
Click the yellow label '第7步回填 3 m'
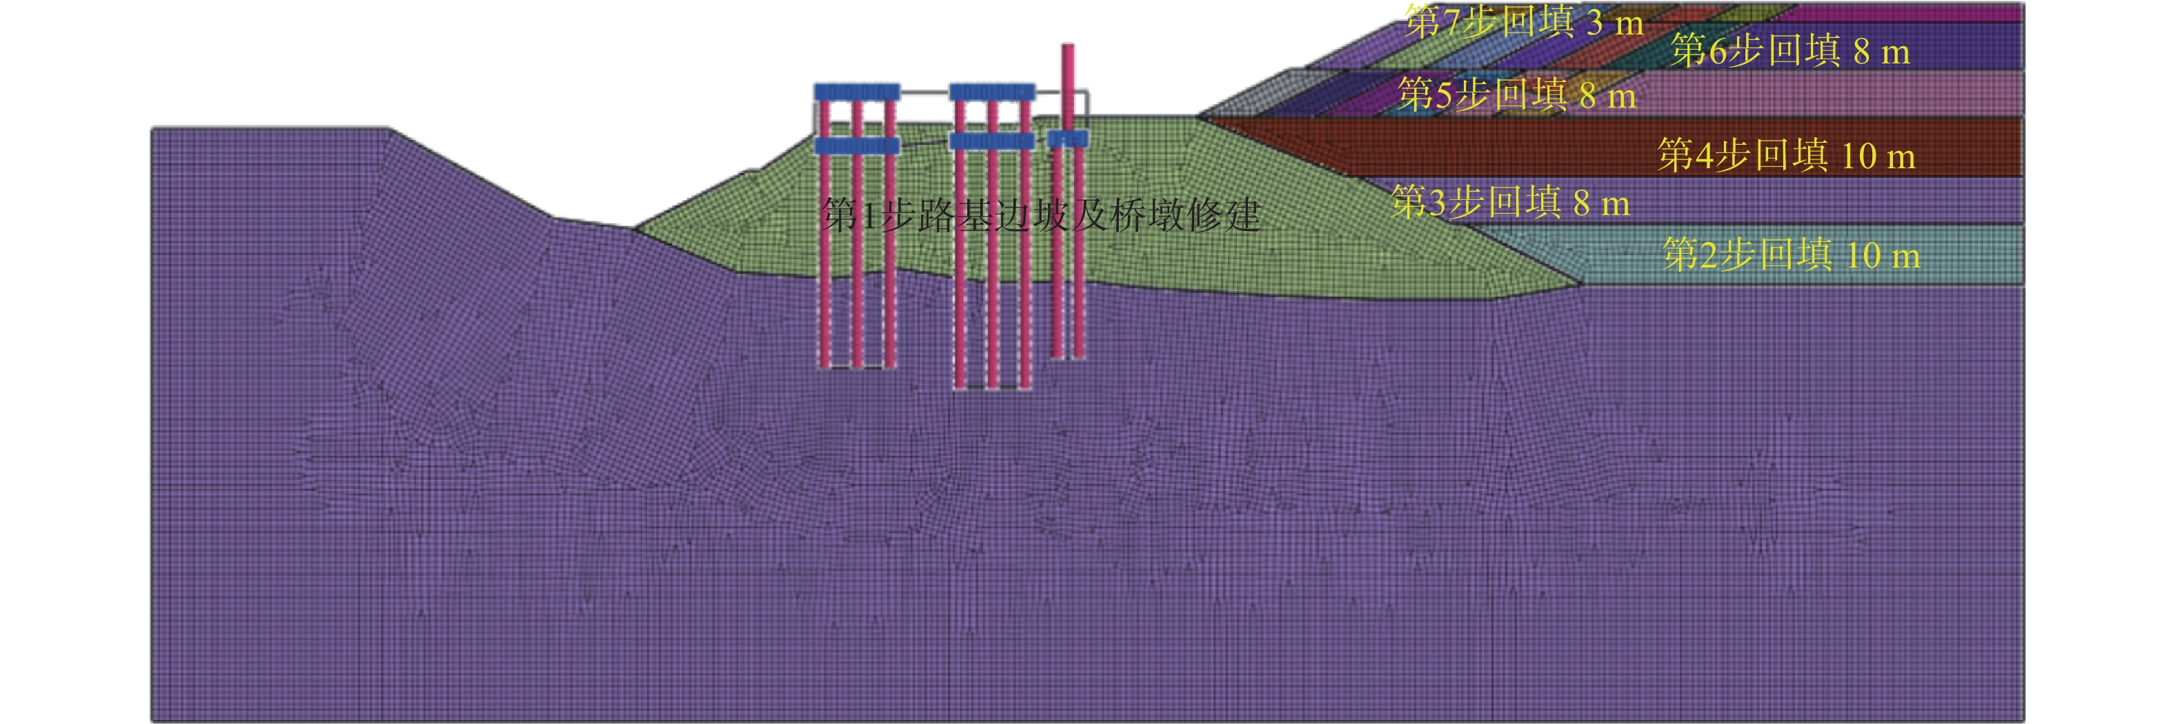click(1523, 23)
